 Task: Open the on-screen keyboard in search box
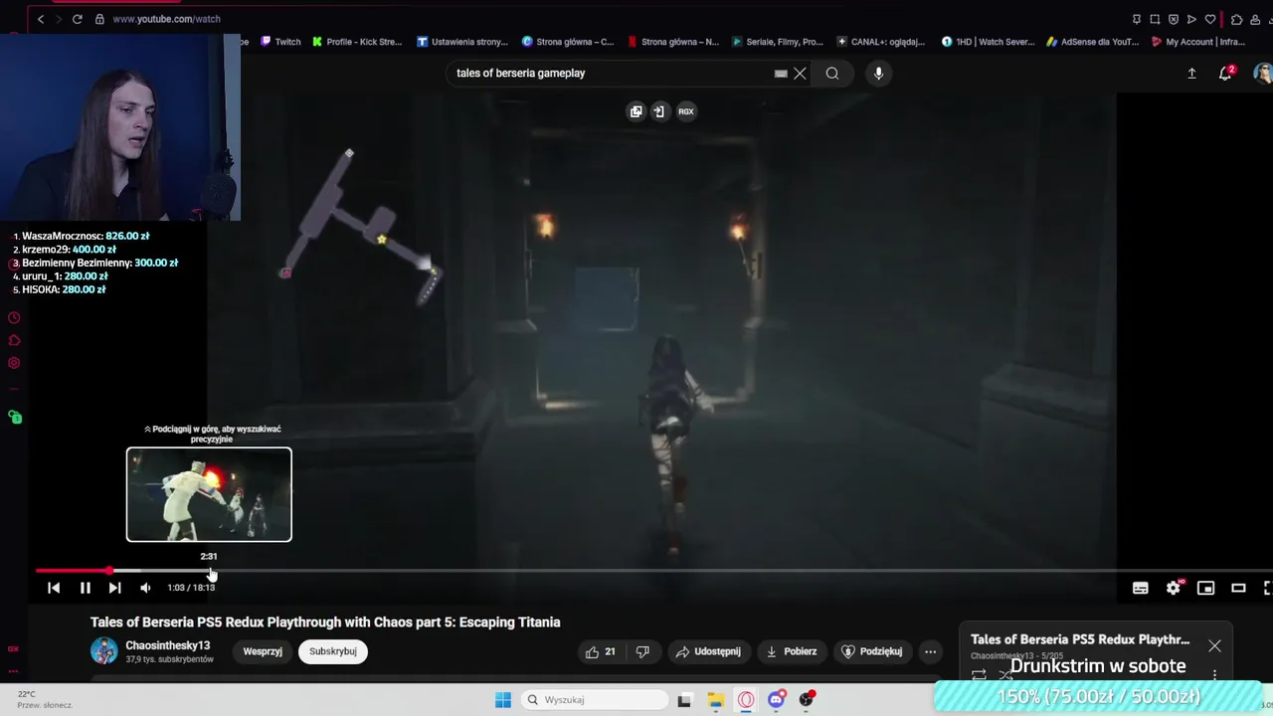click(781, 73)
